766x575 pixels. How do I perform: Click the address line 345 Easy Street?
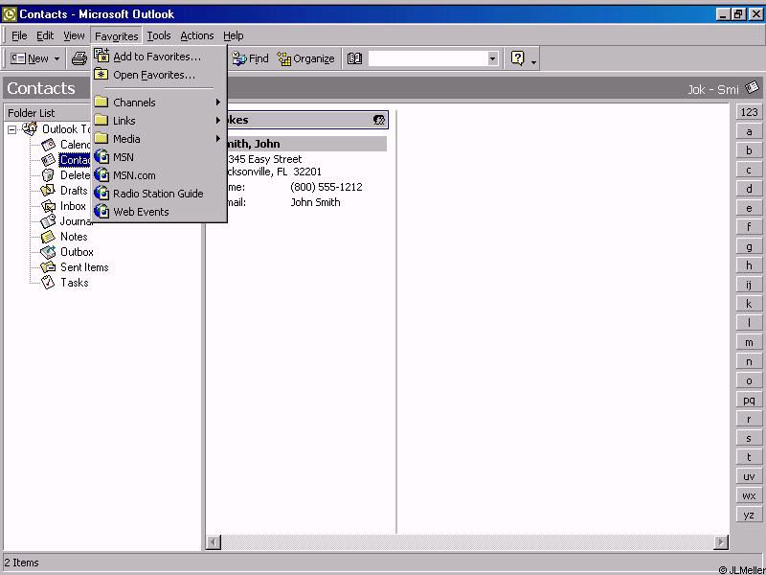[264, 159]
